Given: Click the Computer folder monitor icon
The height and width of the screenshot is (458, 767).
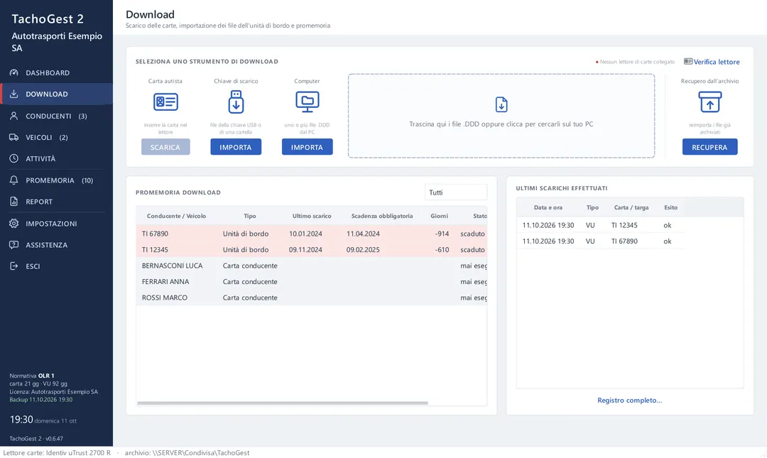Looking at the screenshot, I should tap(308, 102).
